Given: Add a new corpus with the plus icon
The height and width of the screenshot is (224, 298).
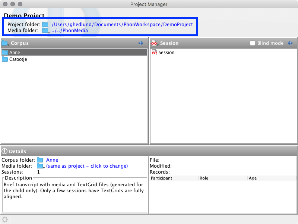Looking at the screenshot, I should pos(141,43).
